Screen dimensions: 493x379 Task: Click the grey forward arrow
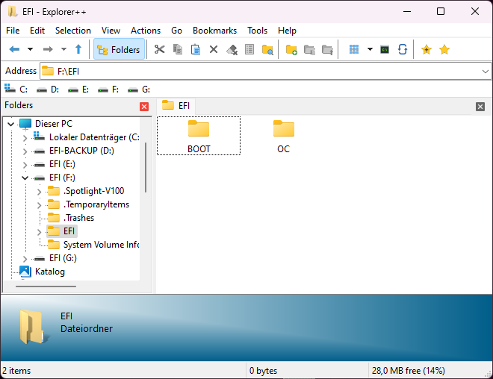[x=48, y=49]
